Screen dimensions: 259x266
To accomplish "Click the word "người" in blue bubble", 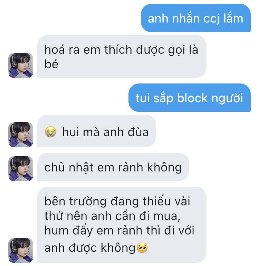I will tap(227, 98).
